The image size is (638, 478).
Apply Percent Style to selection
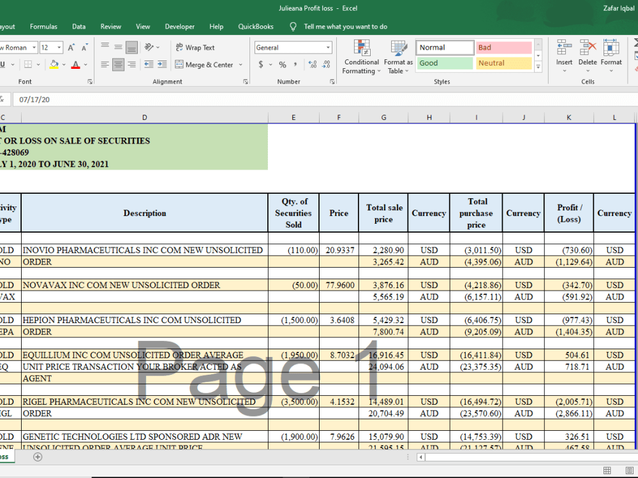click(283, 64)
